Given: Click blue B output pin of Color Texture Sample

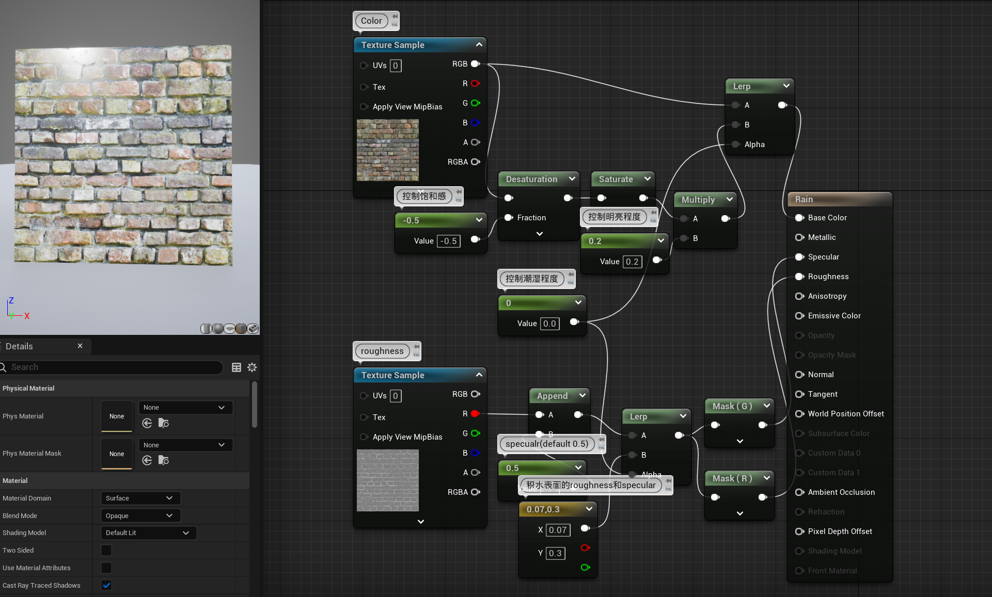Looking at the screenshot, I should [x=475, y=123].
